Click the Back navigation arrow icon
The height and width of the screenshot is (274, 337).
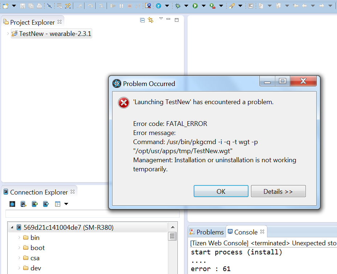point(304,6)
